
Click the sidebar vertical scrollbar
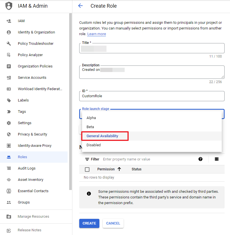[70, 102]
